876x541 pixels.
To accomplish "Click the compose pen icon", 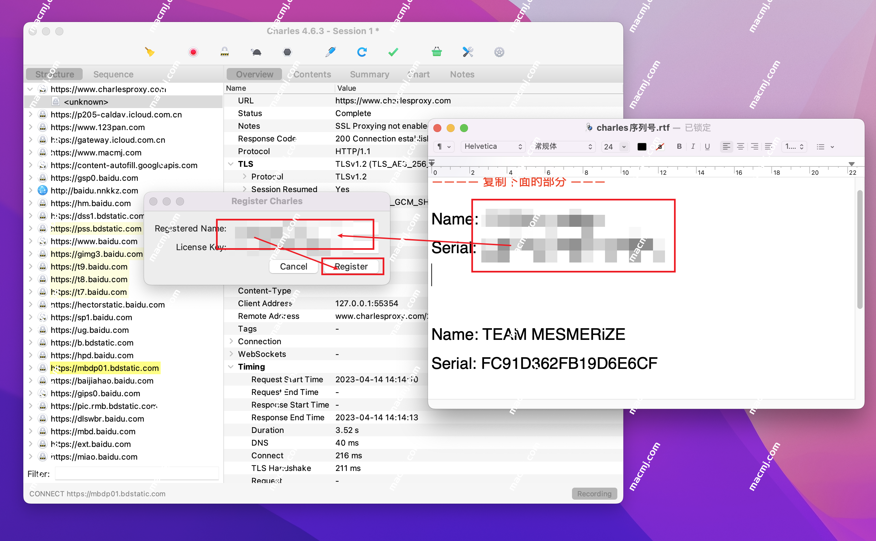I will pyautogui.click(x=330, y=52).
